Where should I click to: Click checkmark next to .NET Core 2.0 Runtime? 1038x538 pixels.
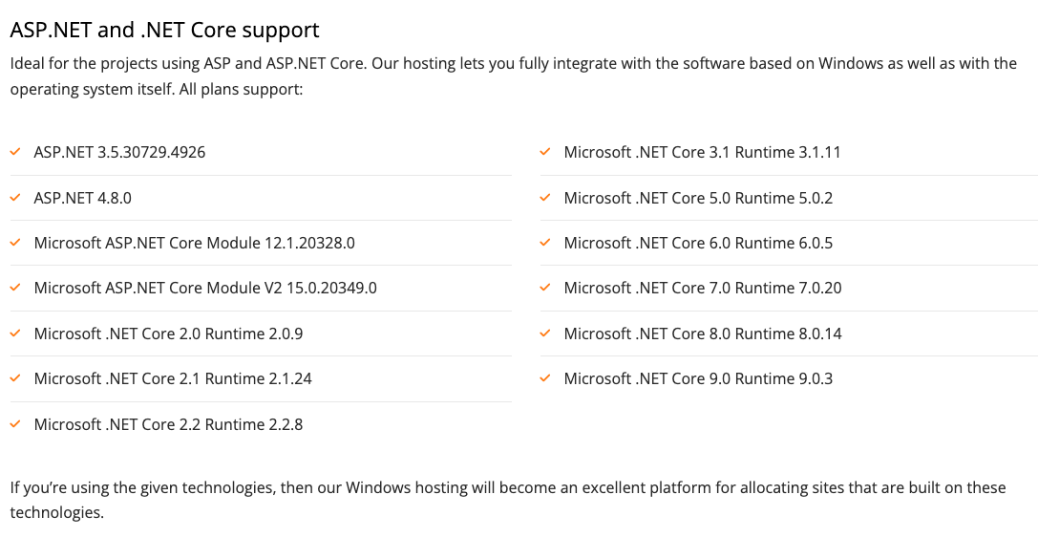14,334
